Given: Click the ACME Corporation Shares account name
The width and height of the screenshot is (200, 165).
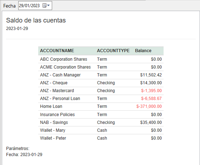Looking at the screenshot, I should tap(65, 67).
